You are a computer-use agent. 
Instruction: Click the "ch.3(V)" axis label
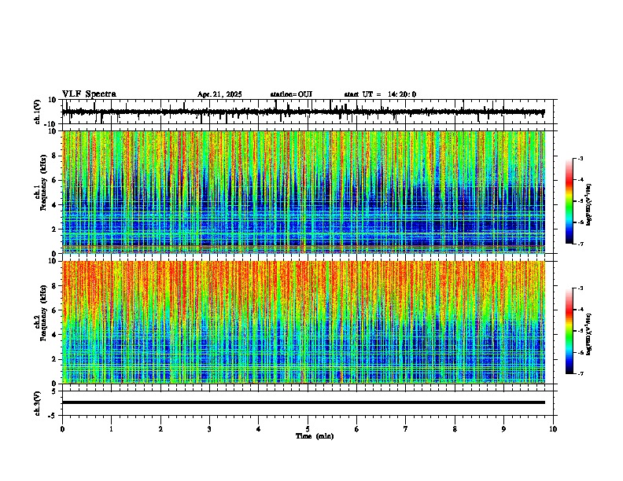38,403
